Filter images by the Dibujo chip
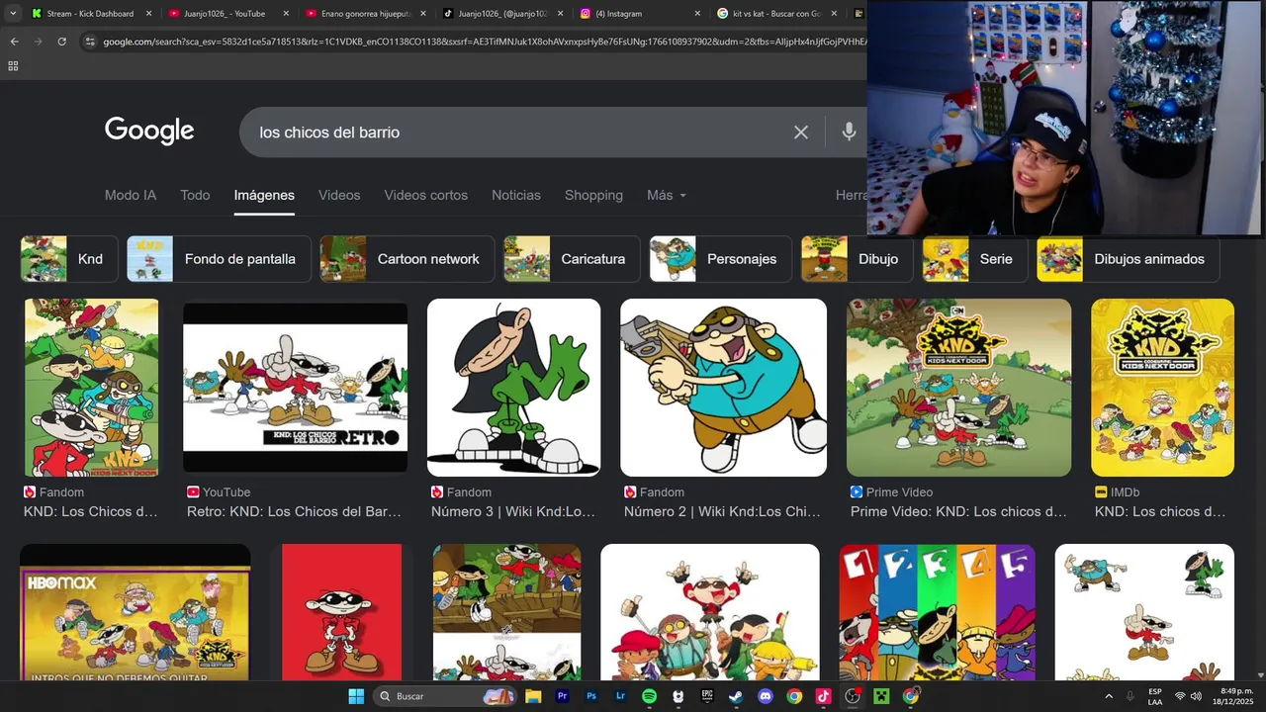This screenshot has height=712, width=1266. pyautogui.click(x=857, y=259)
